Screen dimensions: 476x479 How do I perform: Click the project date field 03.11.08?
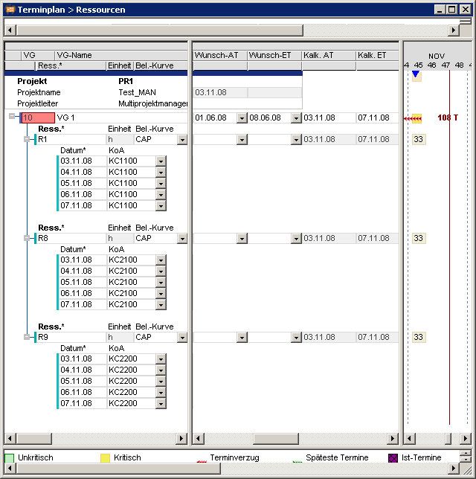click(x=220, y=92)
